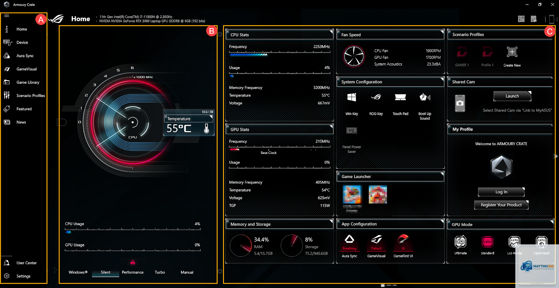Click the CPU Stats Frequency bar
The image size is (559, 288).
pyautogui.click(x=279, y=53)
